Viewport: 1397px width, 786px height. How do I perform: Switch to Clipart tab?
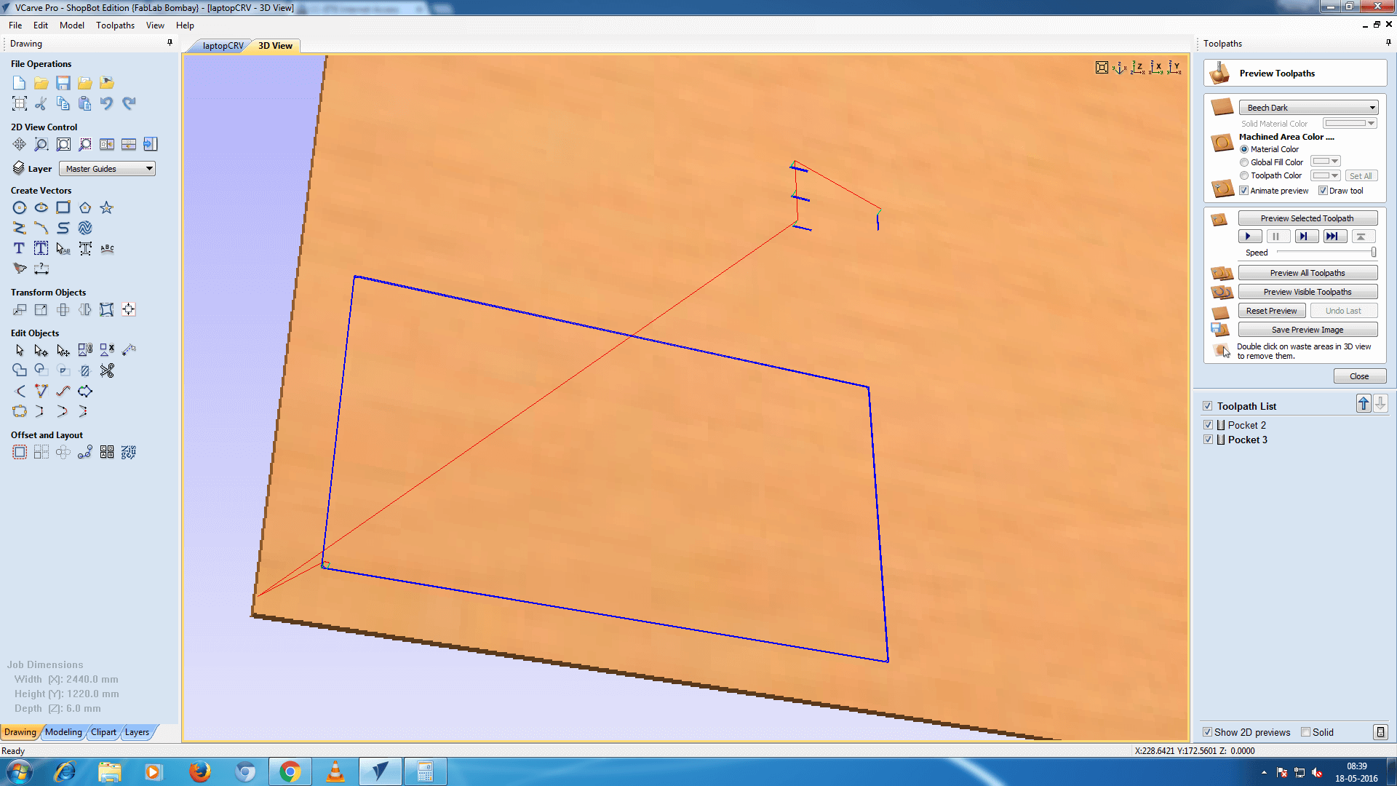103,732
